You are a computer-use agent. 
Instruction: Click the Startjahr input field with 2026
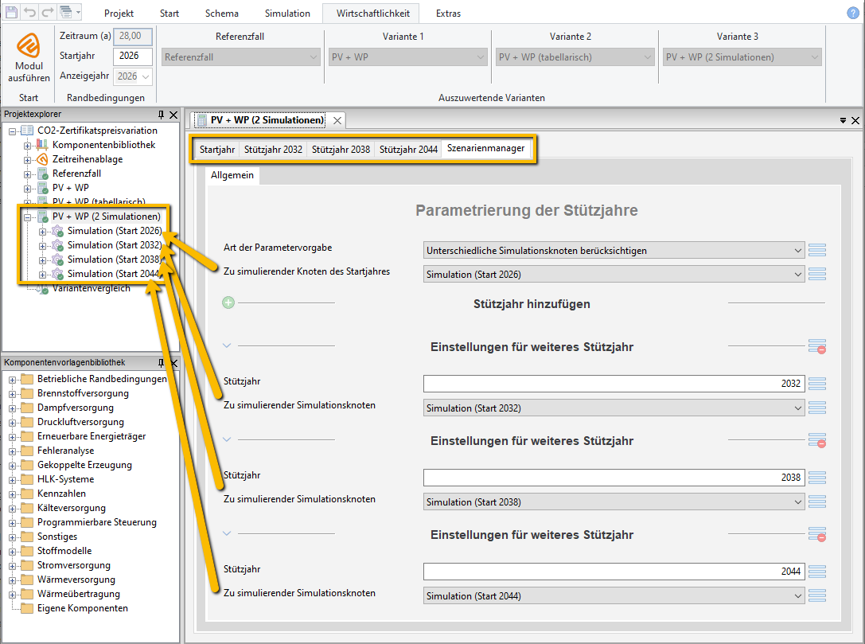pyautogui.click(x=133, y=56)
